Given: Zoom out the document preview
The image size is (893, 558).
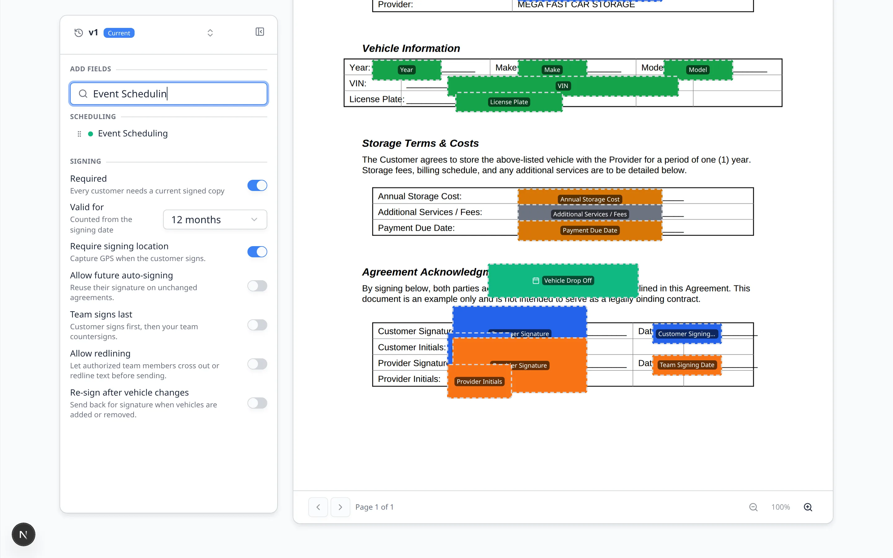Looking at the screenshot, I should [753, 507].
